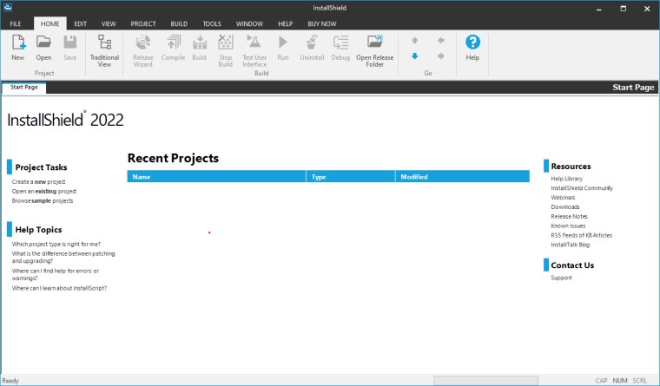Sort Recent Projects by Modified column

click(x=462, y=177)
